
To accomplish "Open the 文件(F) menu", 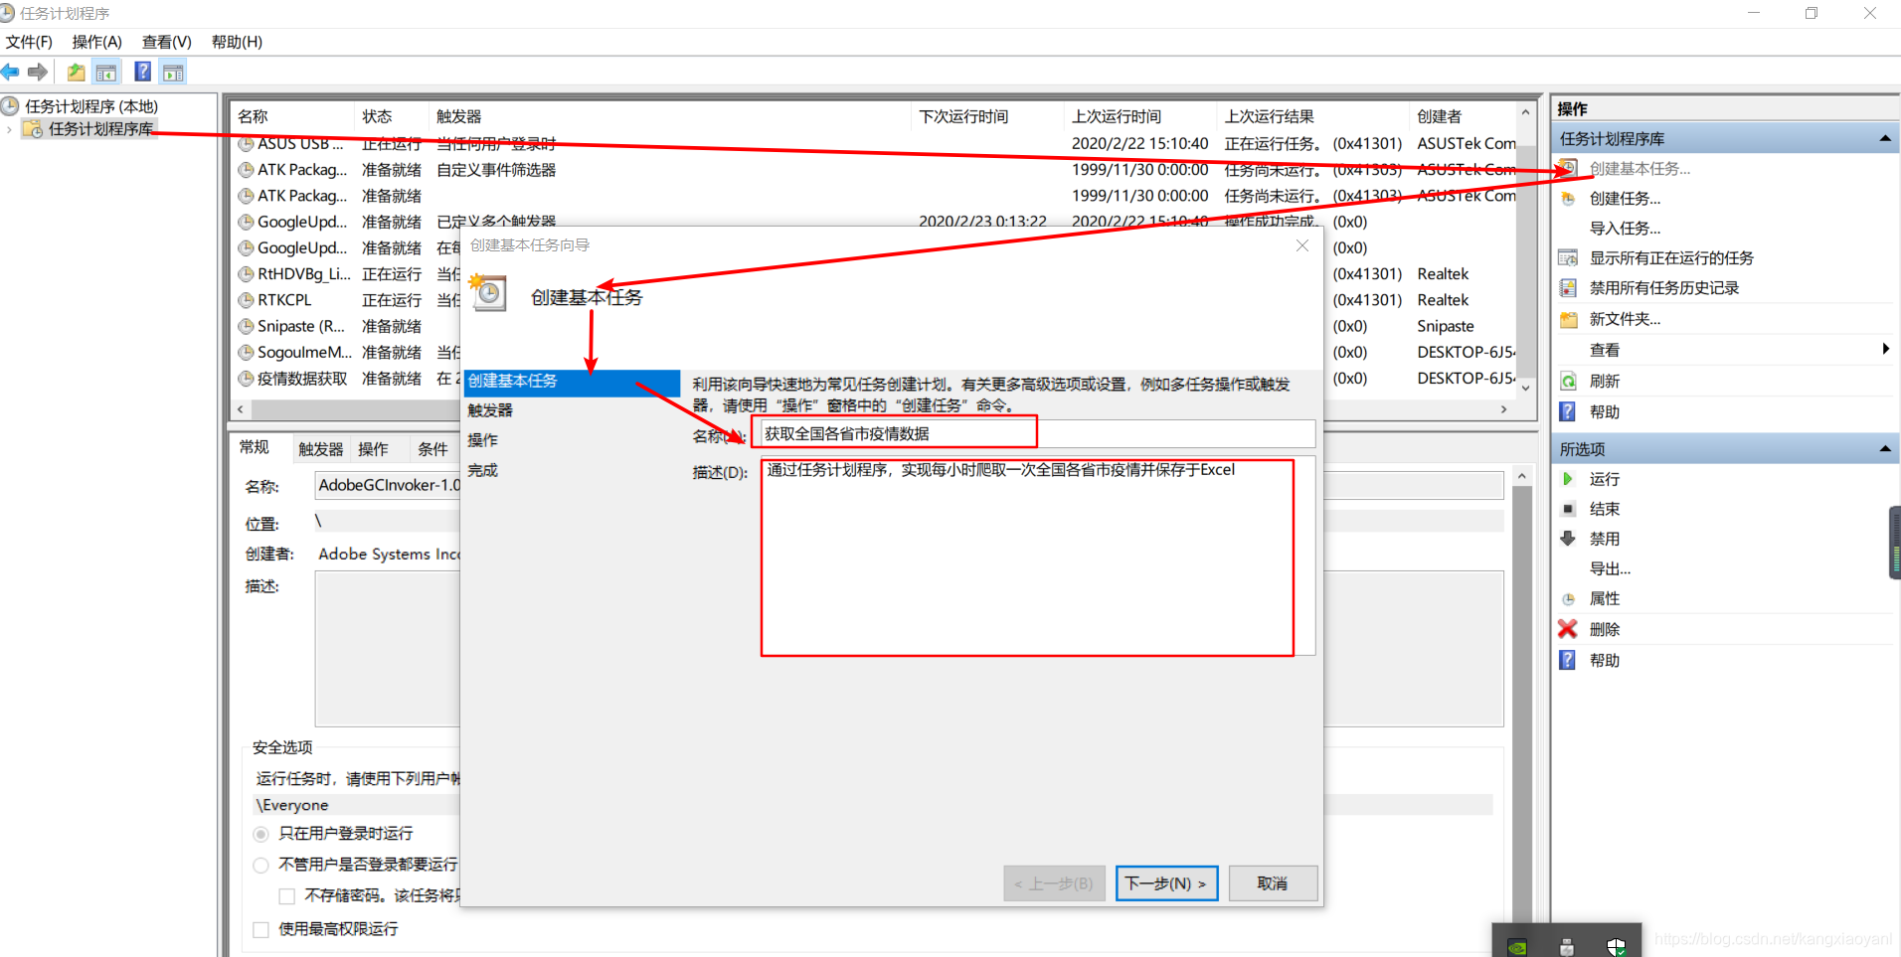I will tap(29, 42).
